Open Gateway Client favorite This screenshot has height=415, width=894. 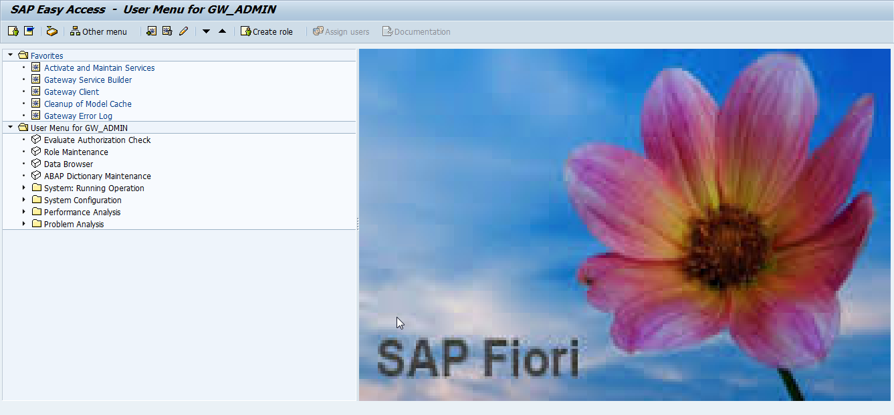tap(72, 92)
